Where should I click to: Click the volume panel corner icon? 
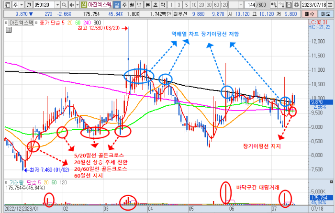[x=331, y=182]
